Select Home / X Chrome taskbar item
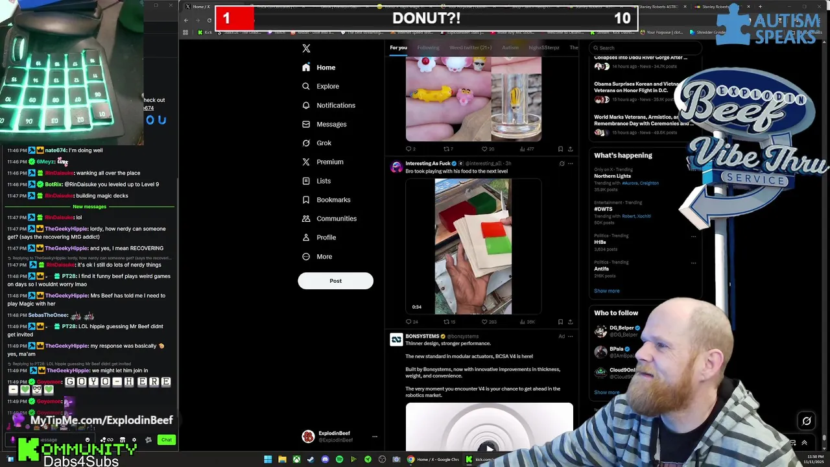The height and width of the screenshot is (467, 830). click(433, 459)
